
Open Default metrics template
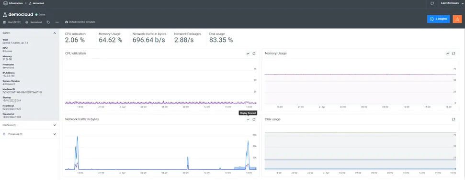point(80,22)
